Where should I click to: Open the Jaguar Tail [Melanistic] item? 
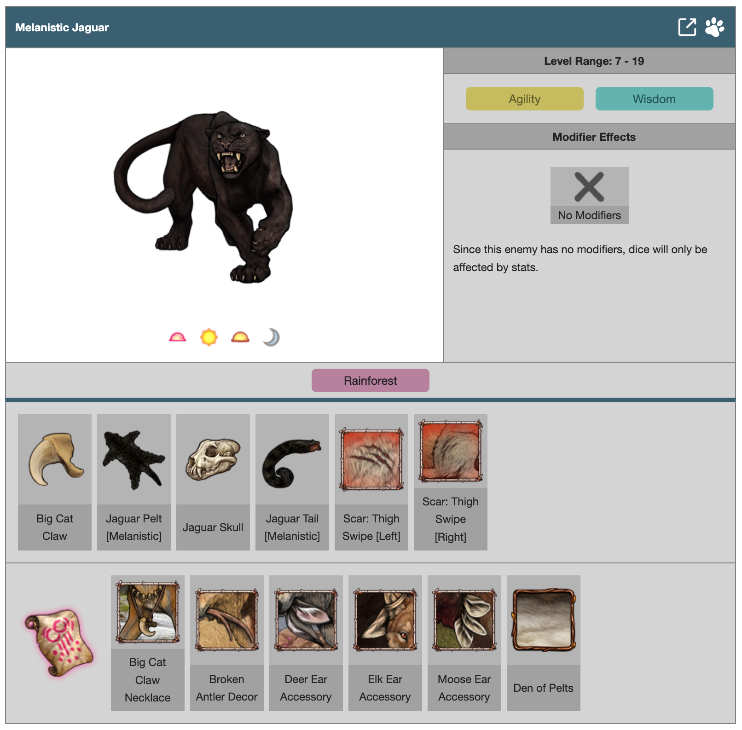[292, 482]
